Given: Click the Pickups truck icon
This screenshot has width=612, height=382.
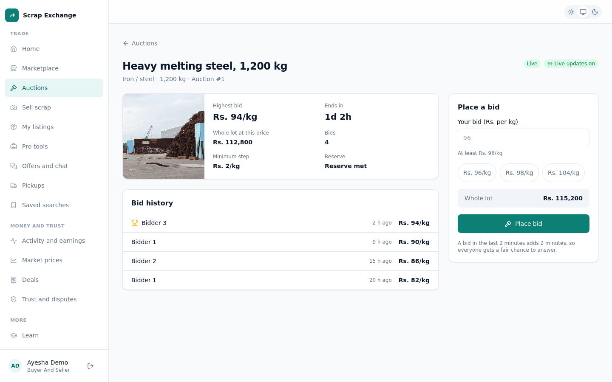Looking at the screenshot, I should (14, 185).
